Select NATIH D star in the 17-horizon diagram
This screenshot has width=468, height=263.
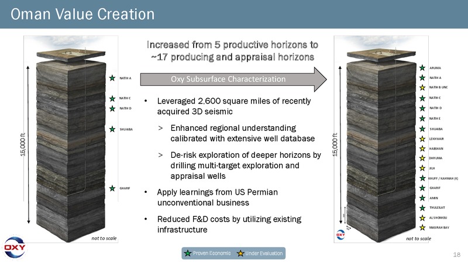[x=422, y=108]
